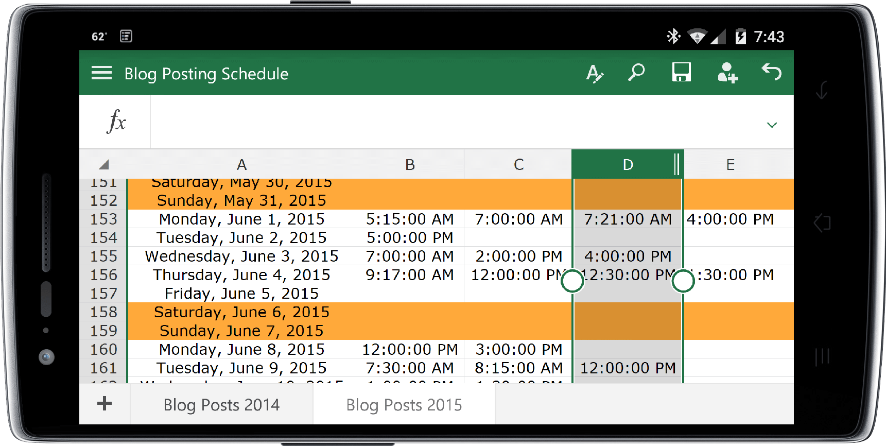The width and height of the screenshot is (886, 446).
Task: Select cell 7:21:00 AM
Action: pos(628,219)
